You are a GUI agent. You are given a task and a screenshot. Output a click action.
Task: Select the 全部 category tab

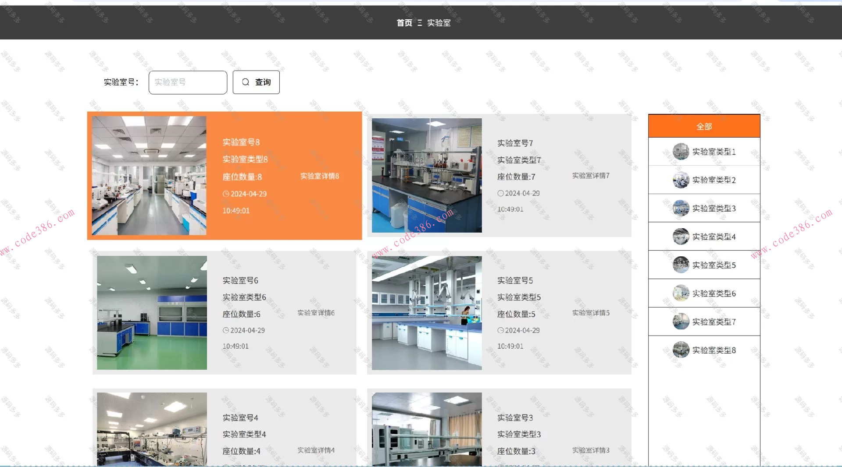pos(704,126)
